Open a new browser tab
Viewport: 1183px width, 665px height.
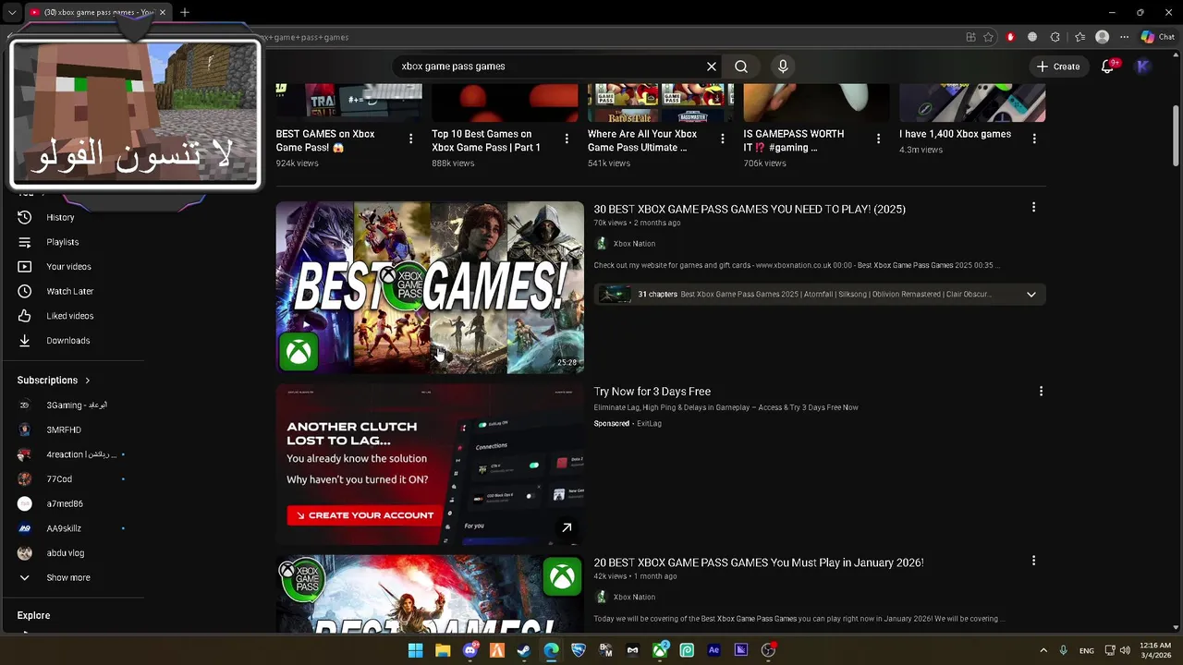coord(185,12)
